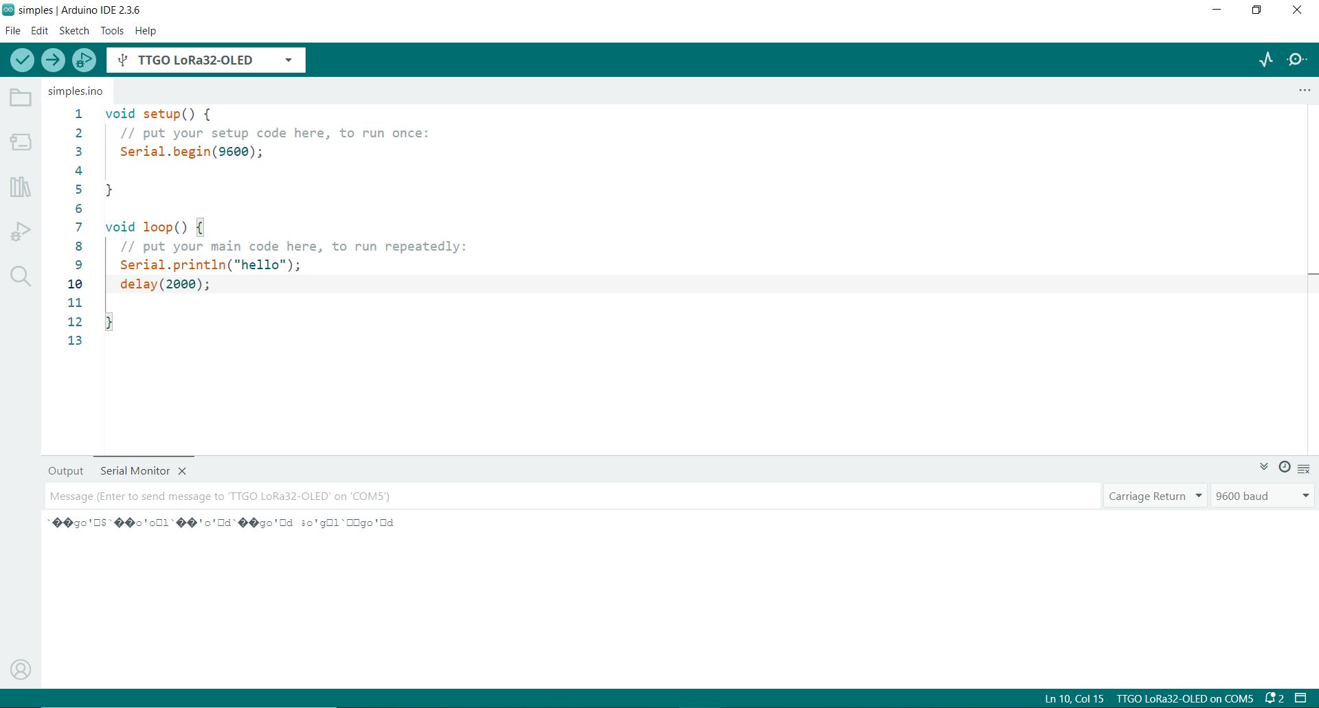Screen dimensions: 1319x708
Task: Open the Tools menu
Action: (x=112, y=31)
